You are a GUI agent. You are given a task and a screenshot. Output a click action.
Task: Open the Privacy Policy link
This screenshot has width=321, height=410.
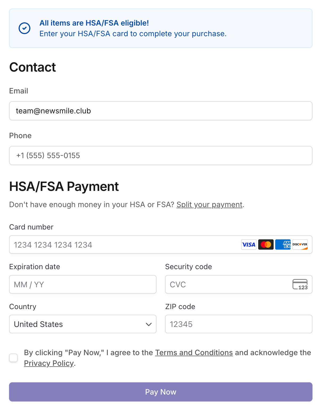pyautogui.click(x=49, y=363)
